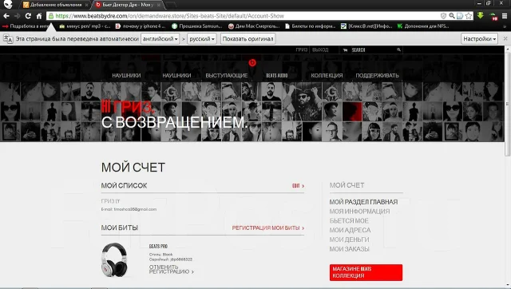Click the translate icon in translation bar

pos(8,39)
